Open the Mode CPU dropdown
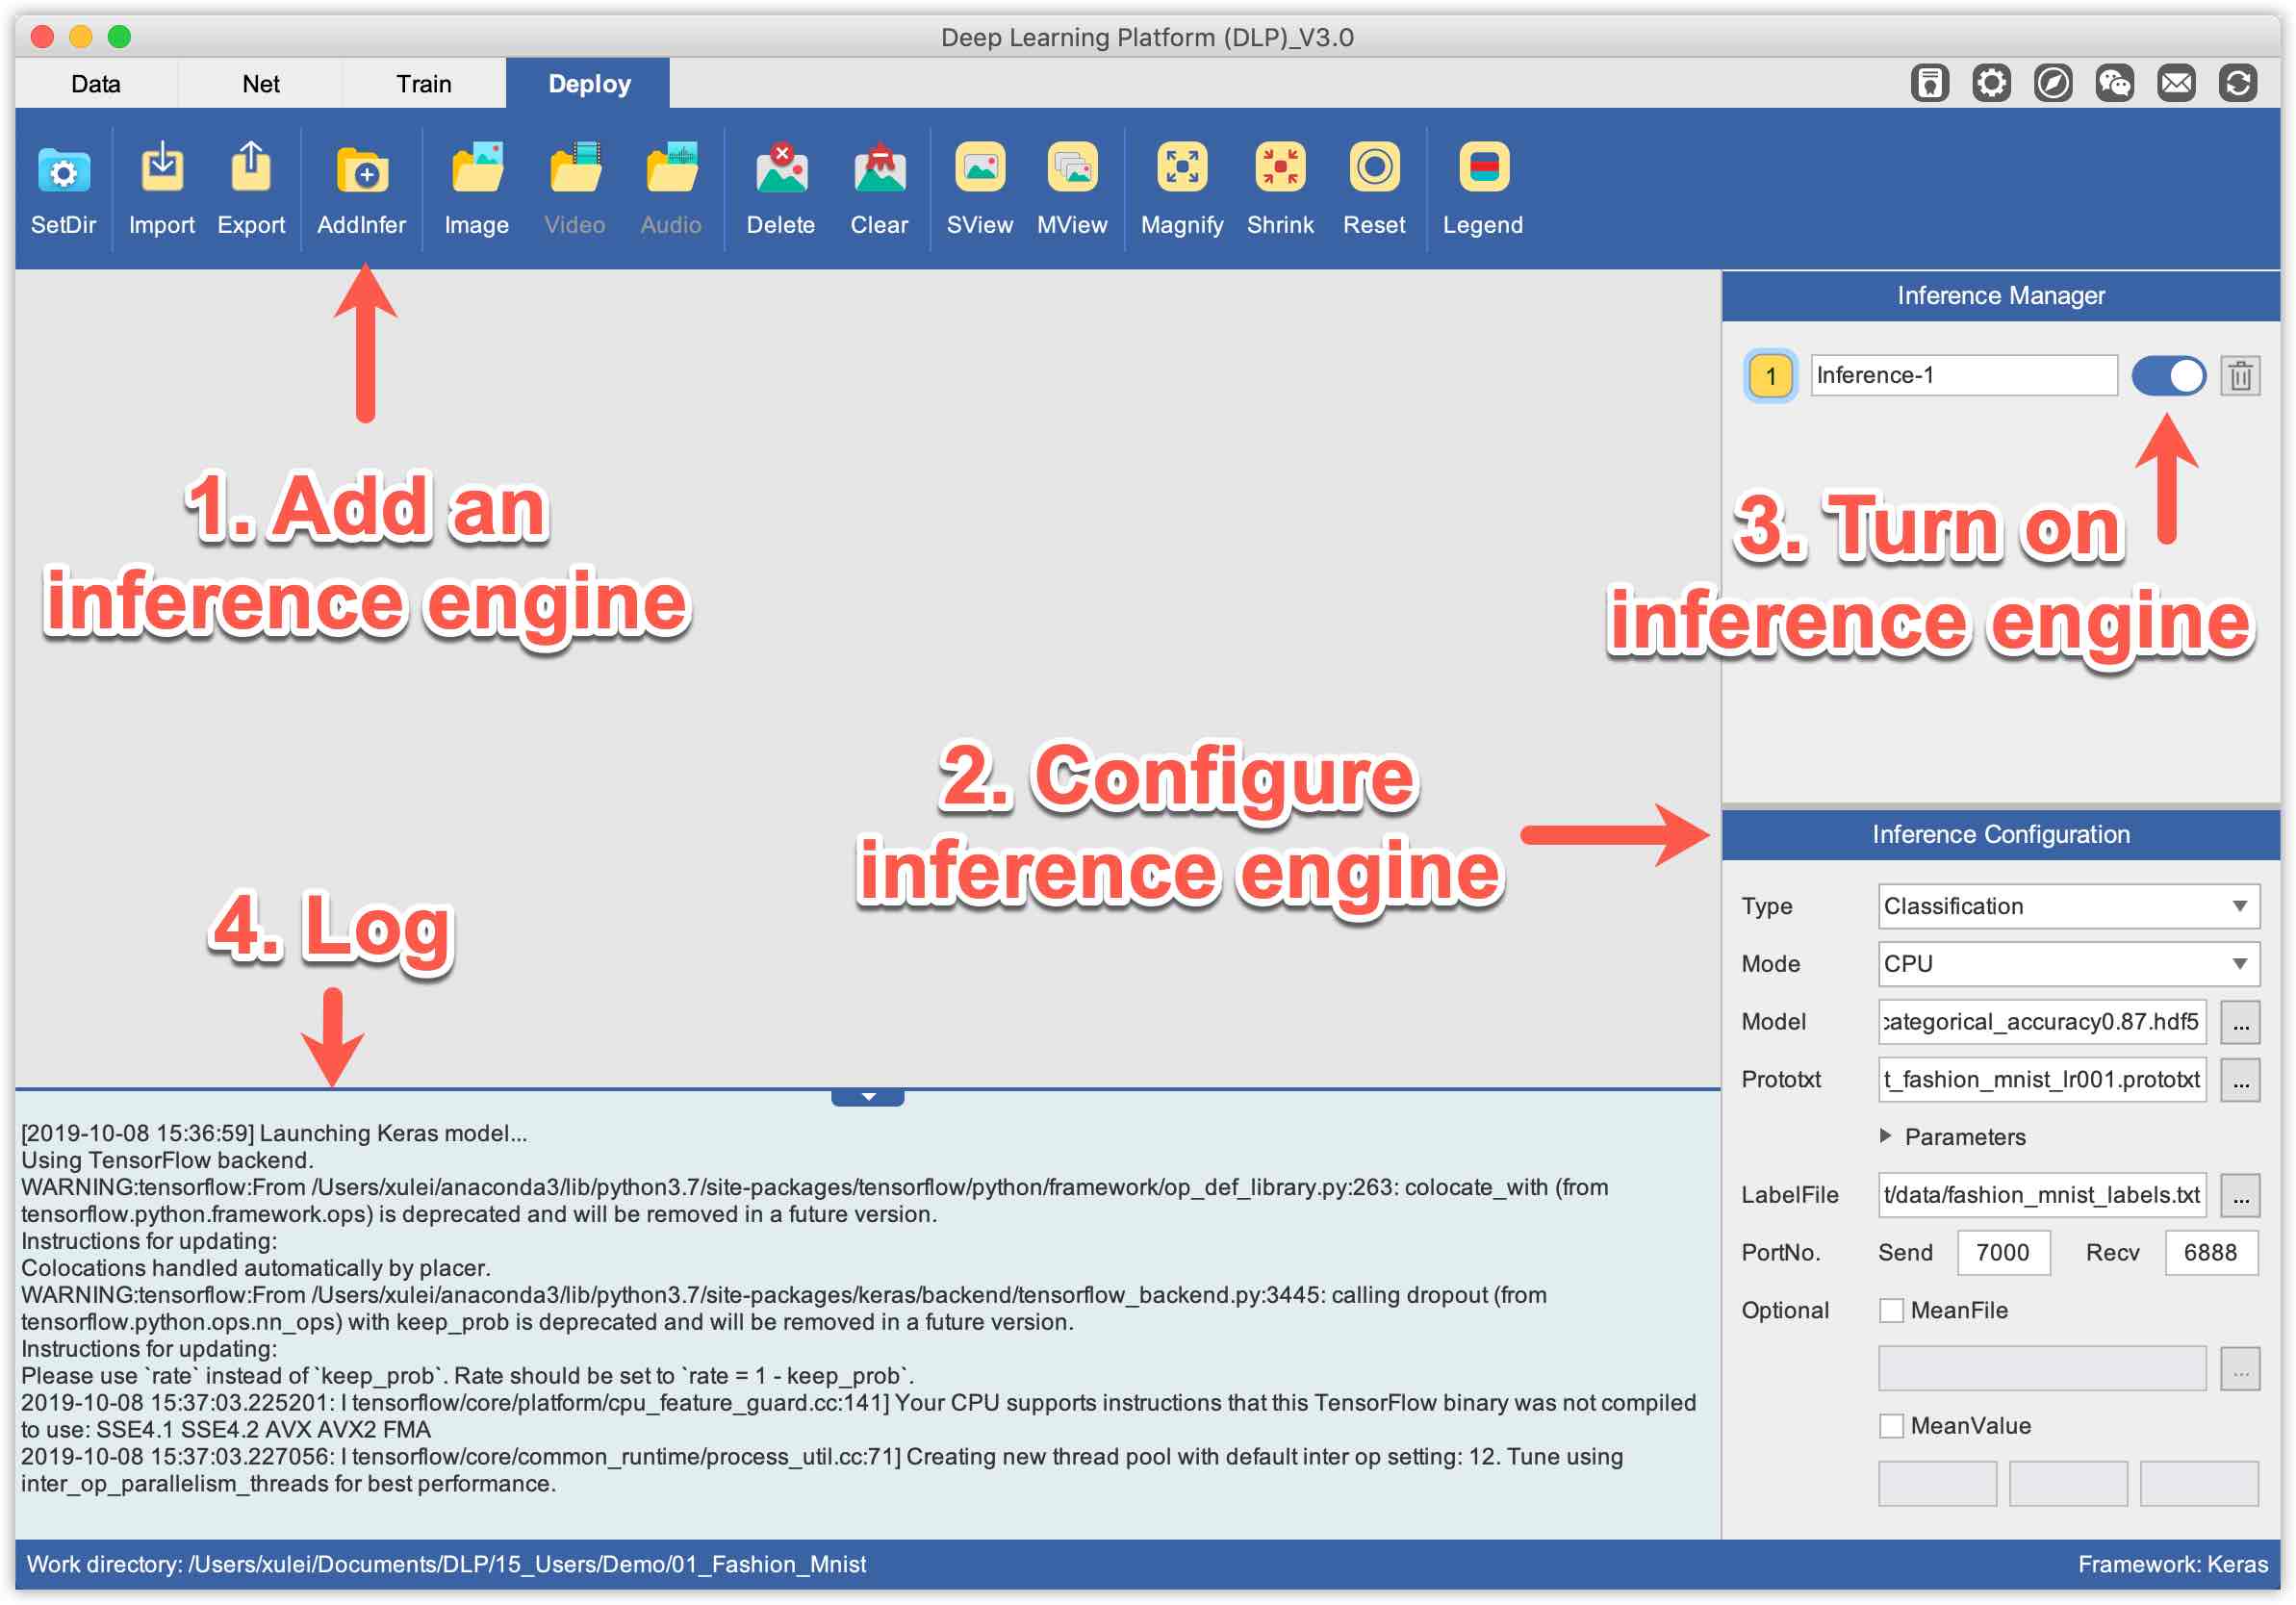 [x=2067, y=964]
